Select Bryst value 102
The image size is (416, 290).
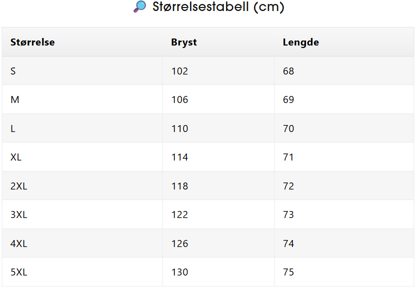tap(180, 71)
